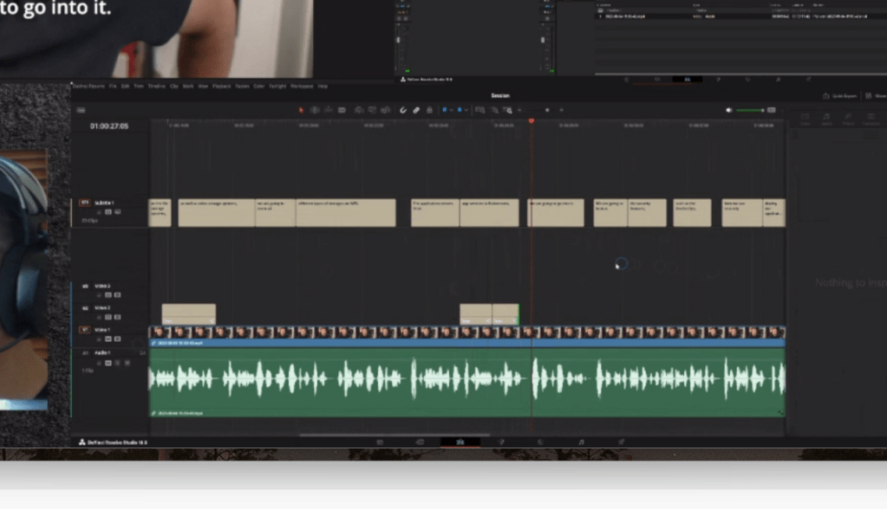Click the Replace clip toolbar icon
Screen dimensions: 887x509
[385, 110]
